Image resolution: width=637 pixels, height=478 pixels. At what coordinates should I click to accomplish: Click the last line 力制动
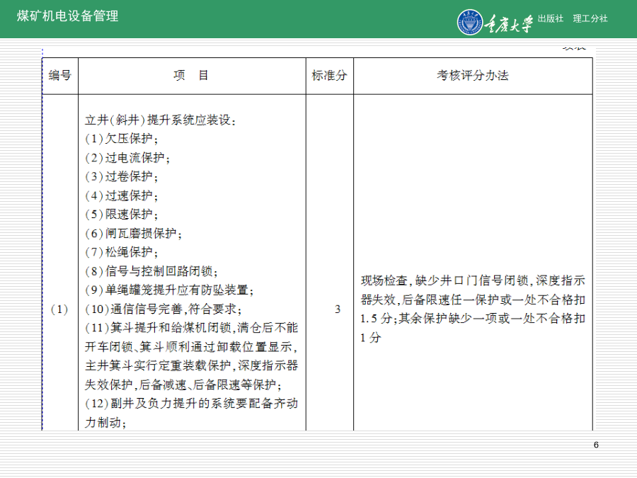pos(105,423)
